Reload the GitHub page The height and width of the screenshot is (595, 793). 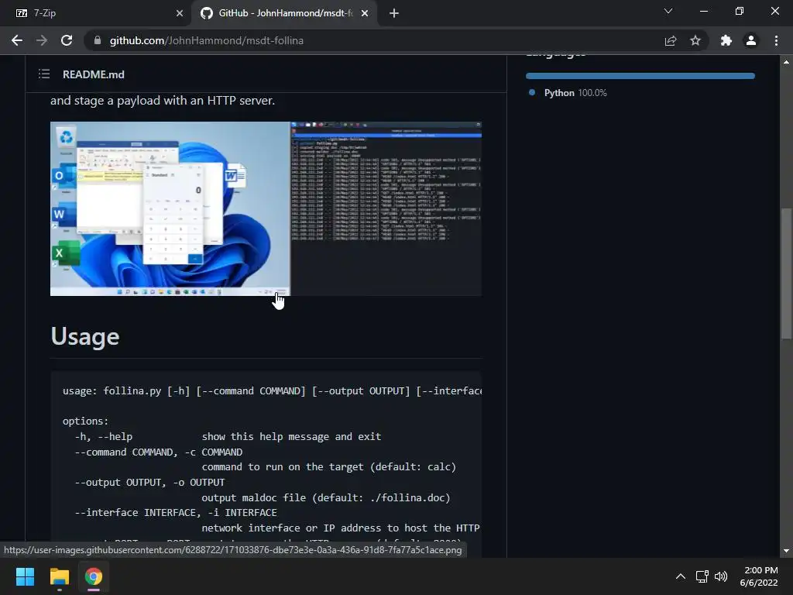(67, 40)
